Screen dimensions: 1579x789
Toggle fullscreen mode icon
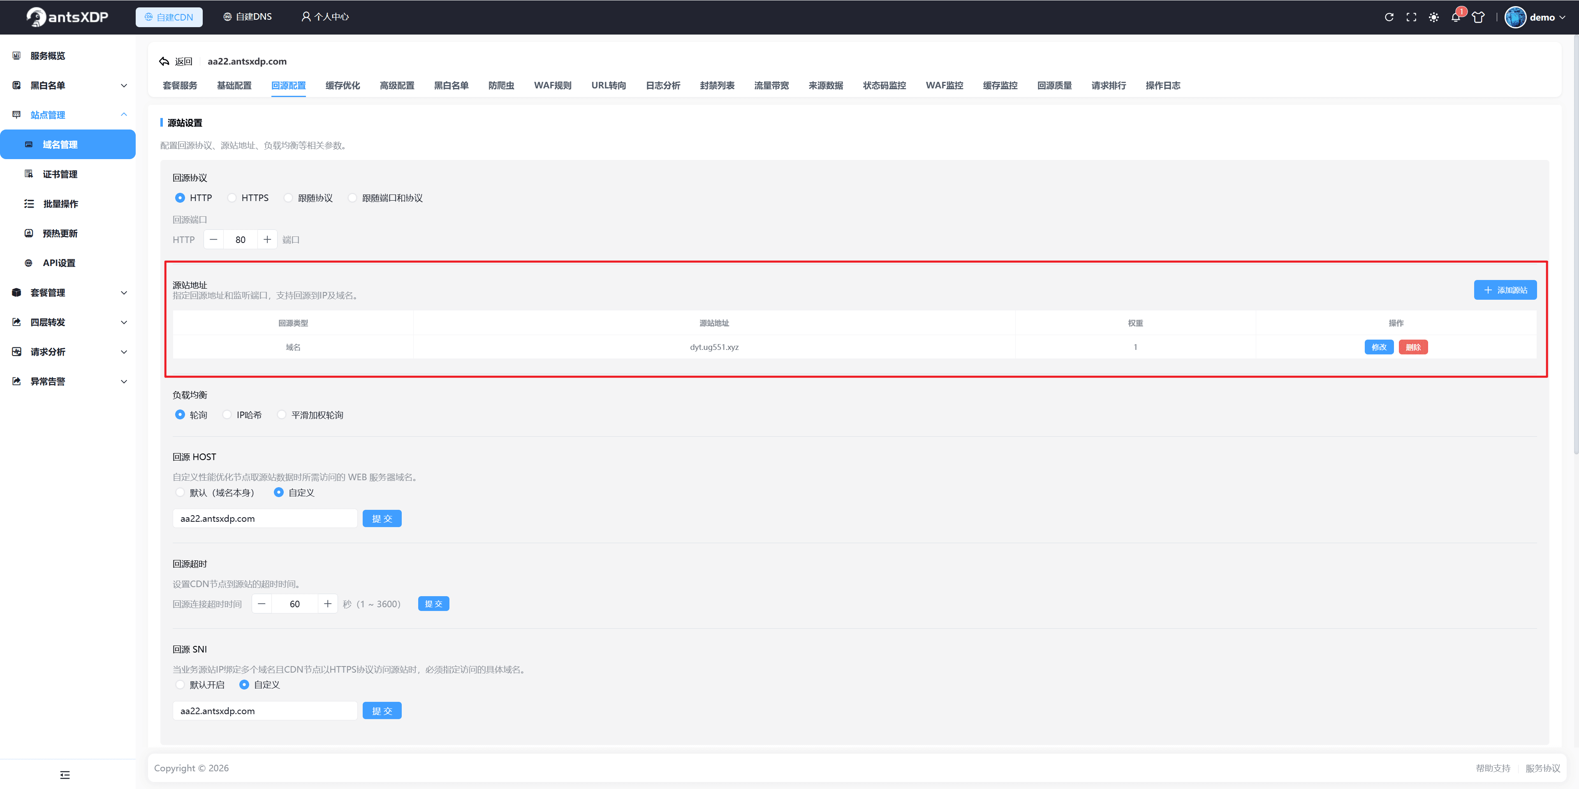1411,17
